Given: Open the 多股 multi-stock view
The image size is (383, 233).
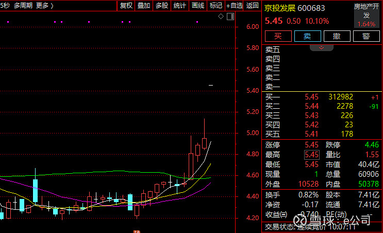Looking at the screenshot, I should (x=162, y=6).
